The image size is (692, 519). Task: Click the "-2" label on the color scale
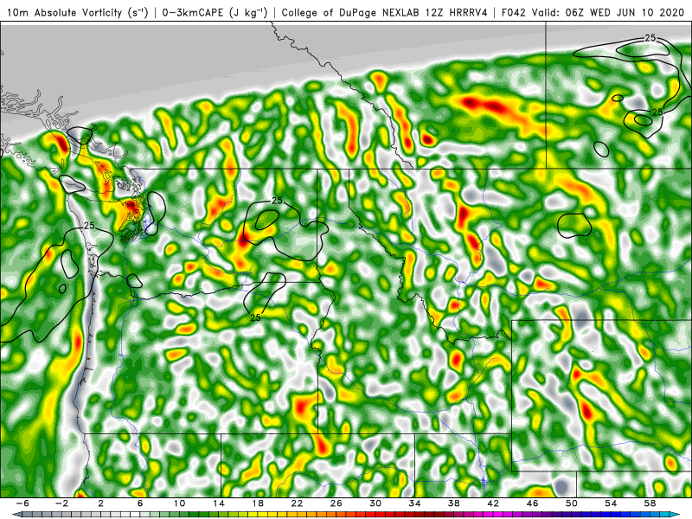pyautogui.click(x=61, y=503)
